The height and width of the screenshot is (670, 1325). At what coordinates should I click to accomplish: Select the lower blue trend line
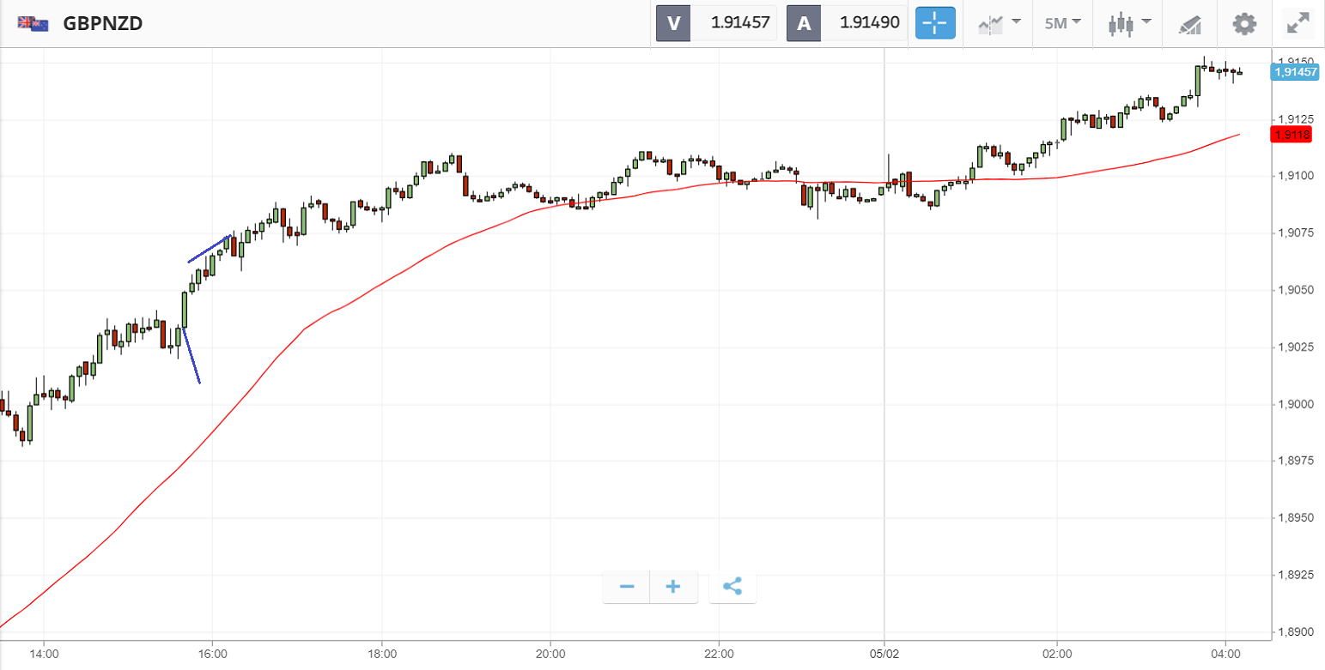tap(191, 355)
